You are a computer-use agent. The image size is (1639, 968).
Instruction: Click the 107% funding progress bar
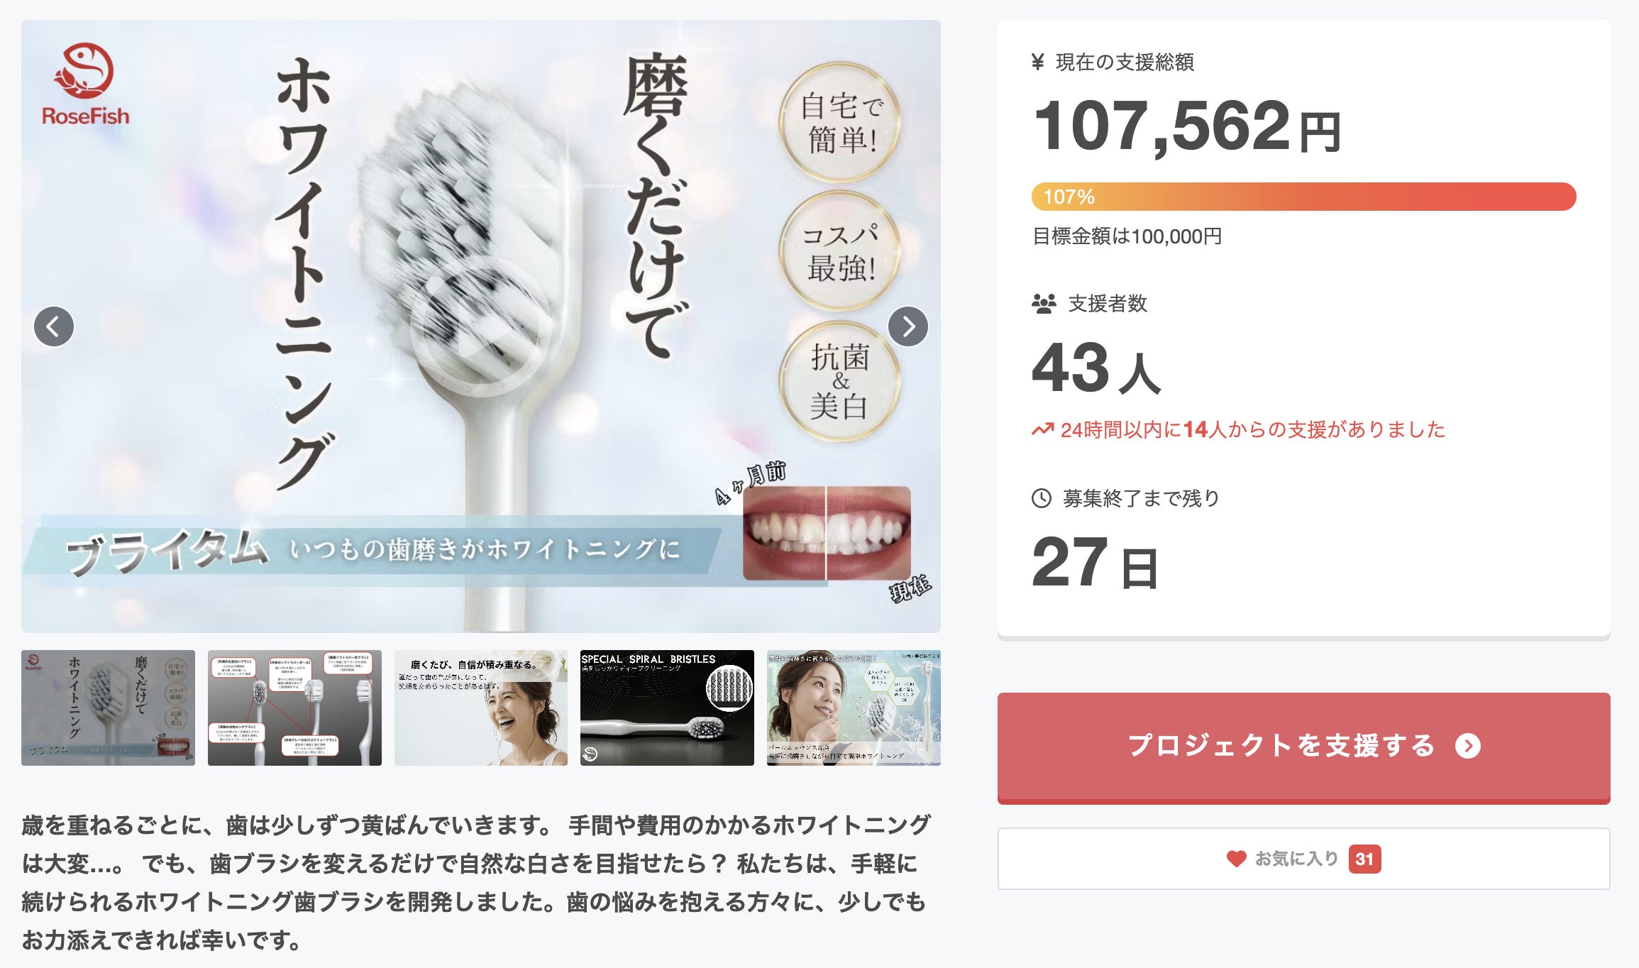coord(1303,197)
